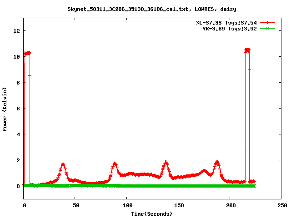Click the red peak near 138 seconds
This screenshot has height=218, width=291.
coord(166,163)
